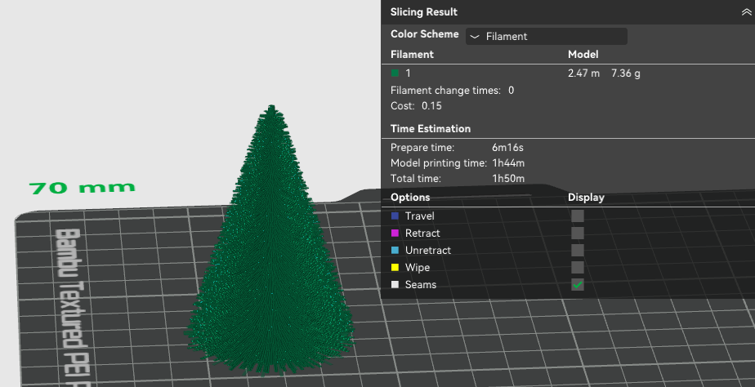Click the Retract option label
Image resolution: width=755 pixels, height=387 pixels.
[x=422, y=233]
